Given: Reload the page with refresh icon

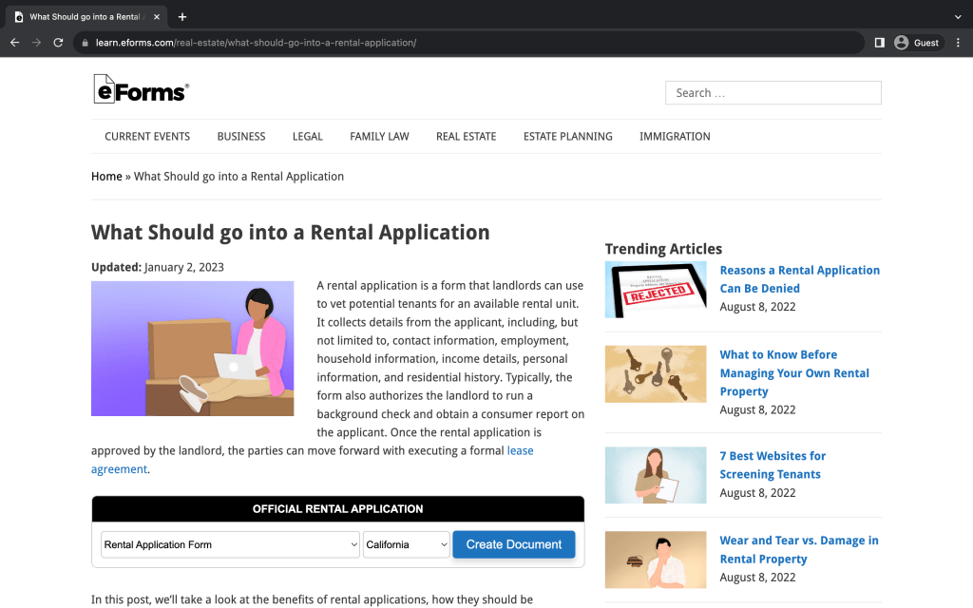Looking at the screenshot, I should coord(58,43).
